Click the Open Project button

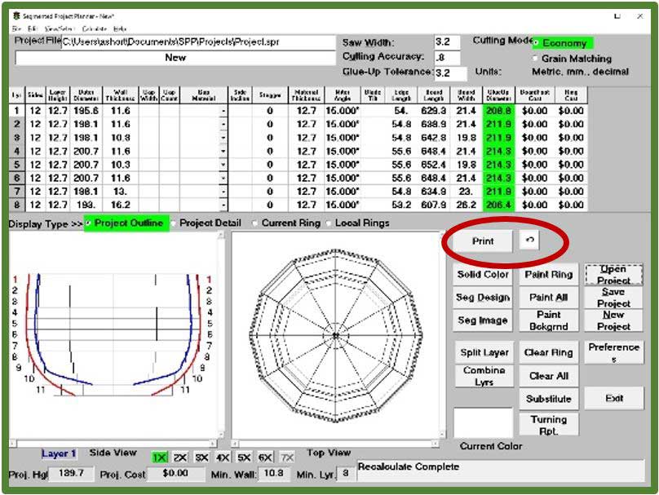coord(613,275)
